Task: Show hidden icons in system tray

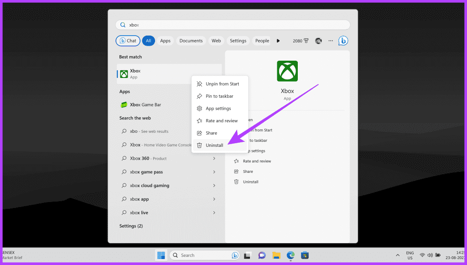Action: pos(398,255)
